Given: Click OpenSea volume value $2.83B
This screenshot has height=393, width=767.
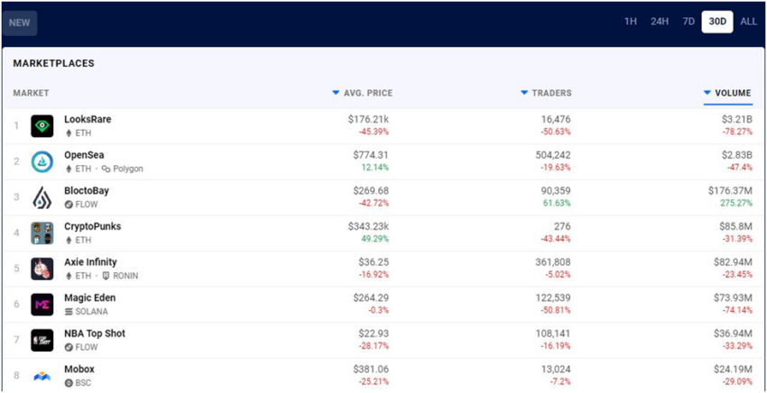Looking at the screenshot, I should click(x=735, y=155).
